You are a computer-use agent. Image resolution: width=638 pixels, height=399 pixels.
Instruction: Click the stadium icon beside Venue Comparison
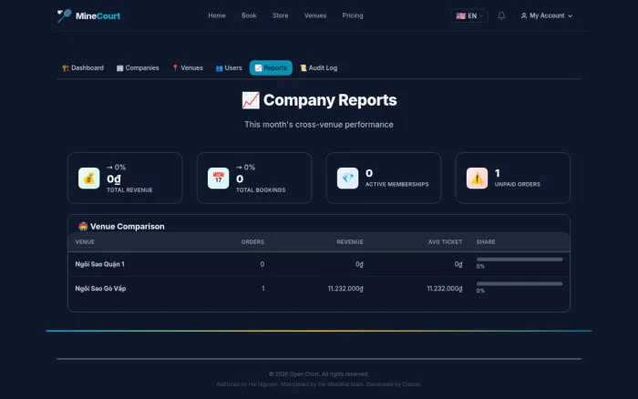tap(83, 227)
